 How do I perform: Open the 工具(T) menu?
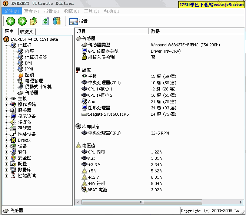point(92,11)
